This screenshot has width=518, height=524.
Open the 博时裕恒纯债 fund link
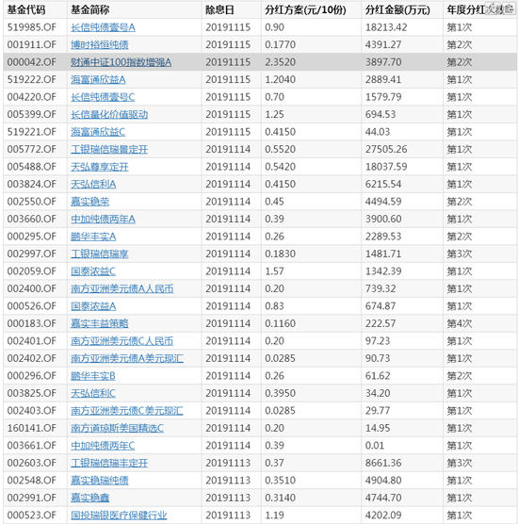[100, 45]
